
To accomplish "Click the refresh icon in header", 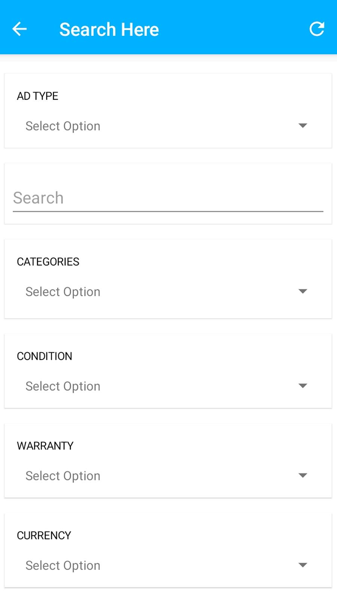I will click(317, 29).
